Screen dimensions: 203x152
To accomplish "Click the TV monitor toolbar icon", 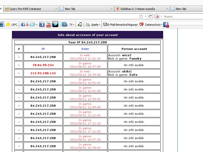I will click(64, 24).
